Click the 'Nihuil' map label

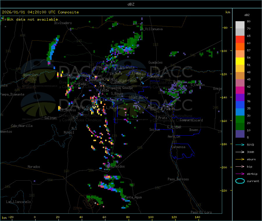point(69,132)
